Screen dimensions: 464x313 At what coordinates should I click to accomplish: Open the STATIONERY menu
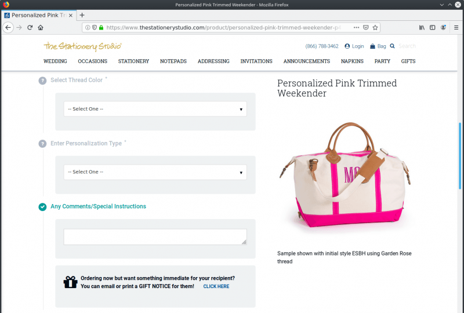(133, 61)
